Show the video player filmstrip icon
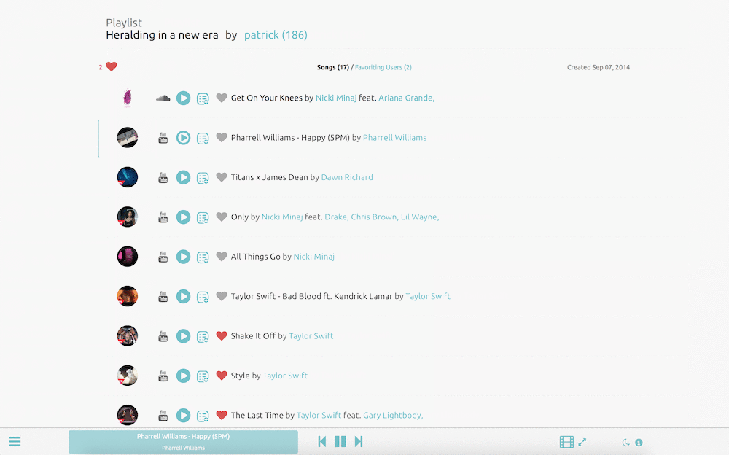This screenshot has height=455, width=729. click(566, 442)
